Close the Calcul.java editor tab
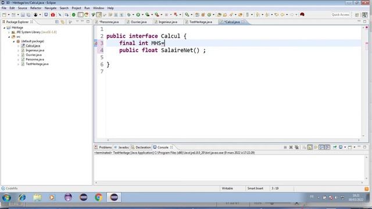372x209 pixels. [243, 22]
